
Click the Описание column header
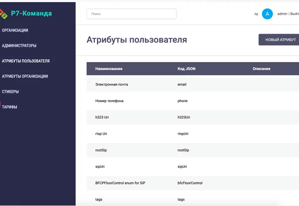261,69
